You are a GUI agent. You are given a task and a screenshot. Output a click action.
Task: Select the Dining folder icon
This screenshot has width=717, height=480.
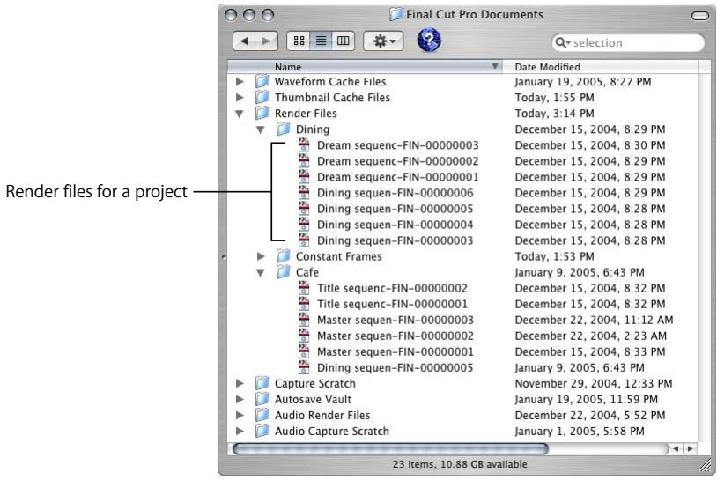(284, 129)
